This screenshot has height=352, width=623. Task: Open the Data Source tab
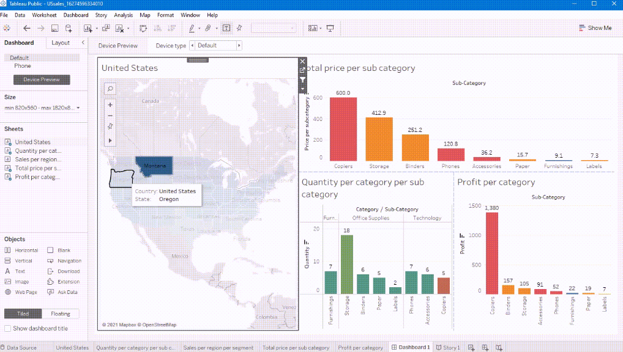click(x=18, y=348)
